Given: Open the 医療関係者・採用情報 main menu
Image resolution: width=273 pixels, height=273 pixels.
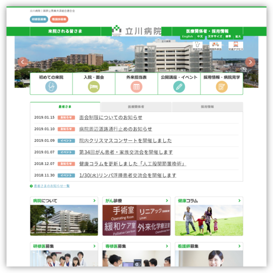Looking at the screenshot, I should coord(207,31).
